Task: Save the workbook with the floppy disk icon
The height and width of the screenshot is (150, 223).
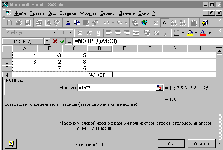Action: [x=28, y=23]
